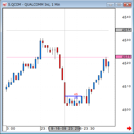Click the red arrow at bottom right

(129, 128)
